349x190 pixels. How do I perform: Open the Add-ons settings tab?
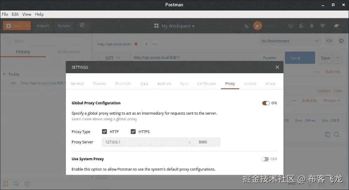point(164,83)
